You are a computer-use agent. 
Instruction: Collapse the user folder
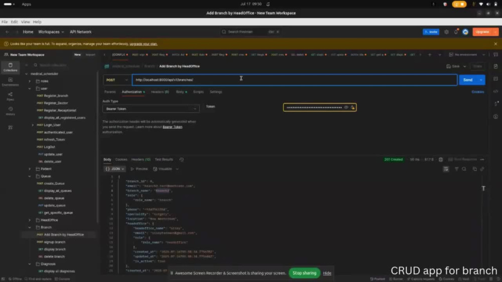30,89
